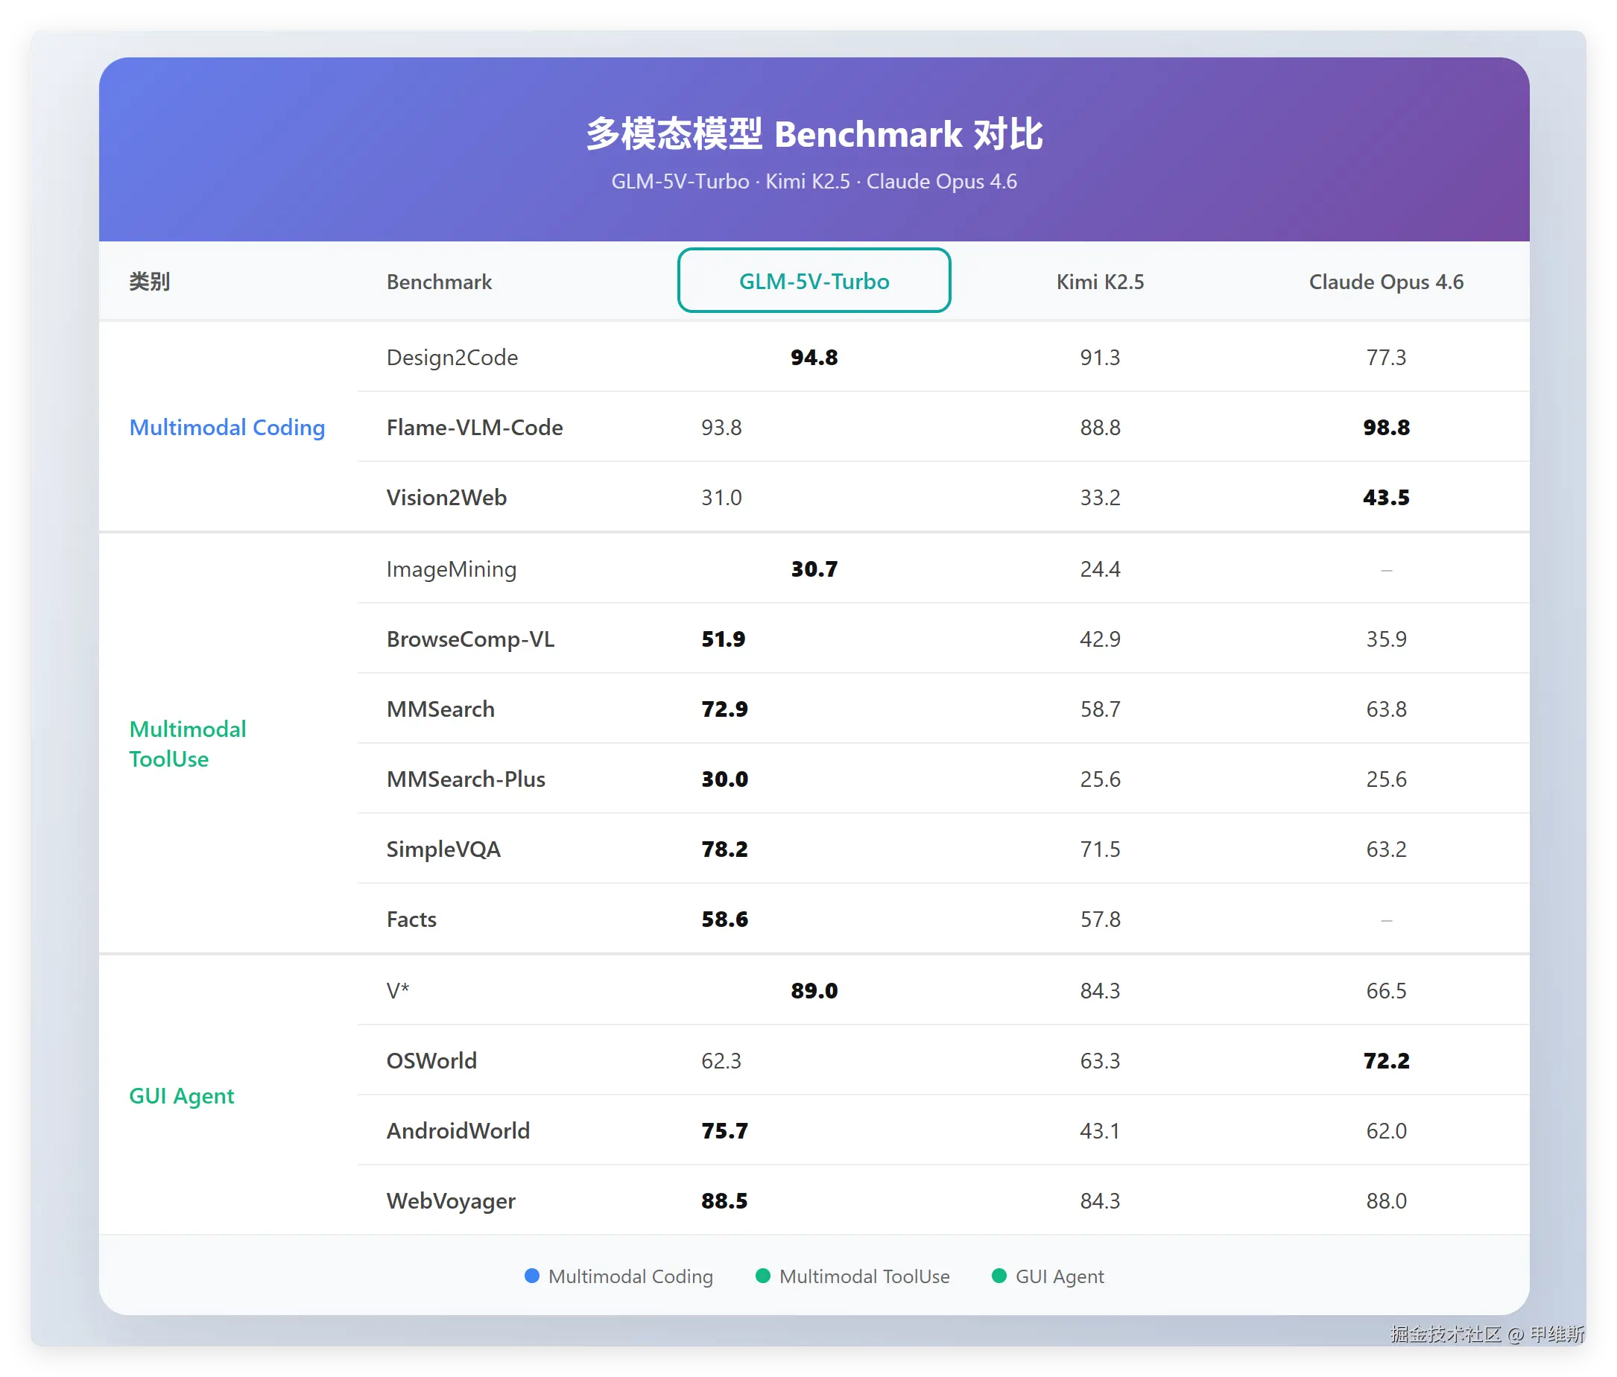Select the GLM-5V-Turbo highlighted column header
This screenshot has height=1377, width=1617.
tap(813, 281)
